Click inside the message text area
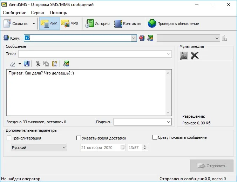This screenshot has height=182, width=237. 87,93
